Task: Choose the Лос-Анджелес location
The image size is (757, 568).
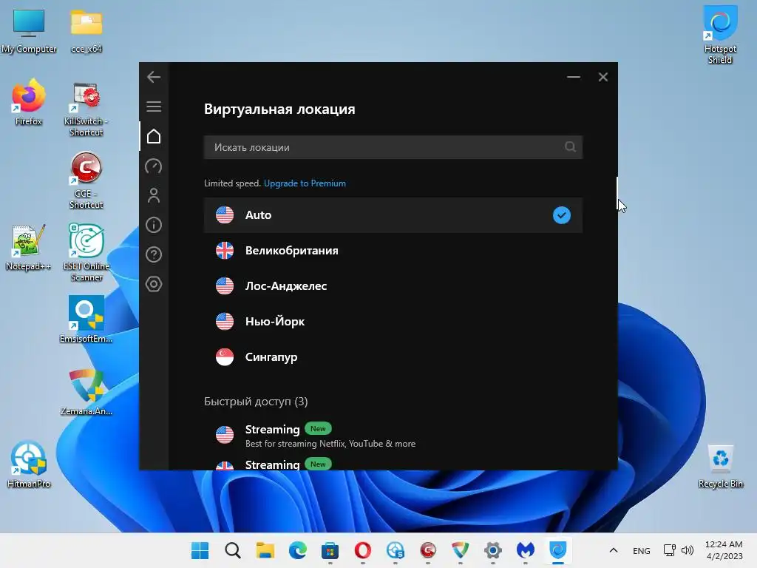Action: [x=393, y=286]
